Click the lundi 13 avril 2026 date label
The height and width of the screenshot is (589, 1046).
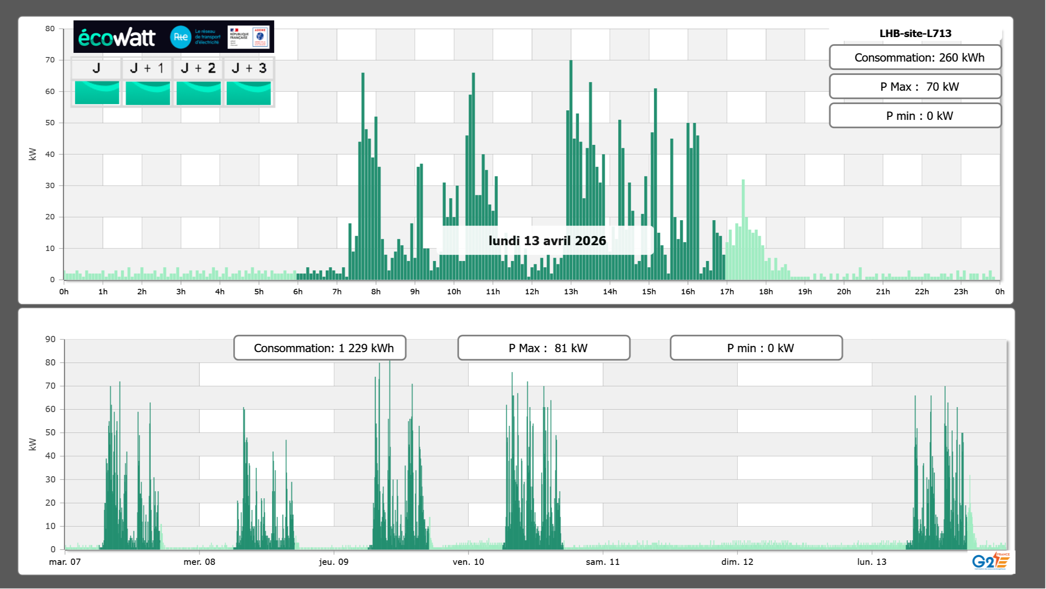[x=547, y=241]
